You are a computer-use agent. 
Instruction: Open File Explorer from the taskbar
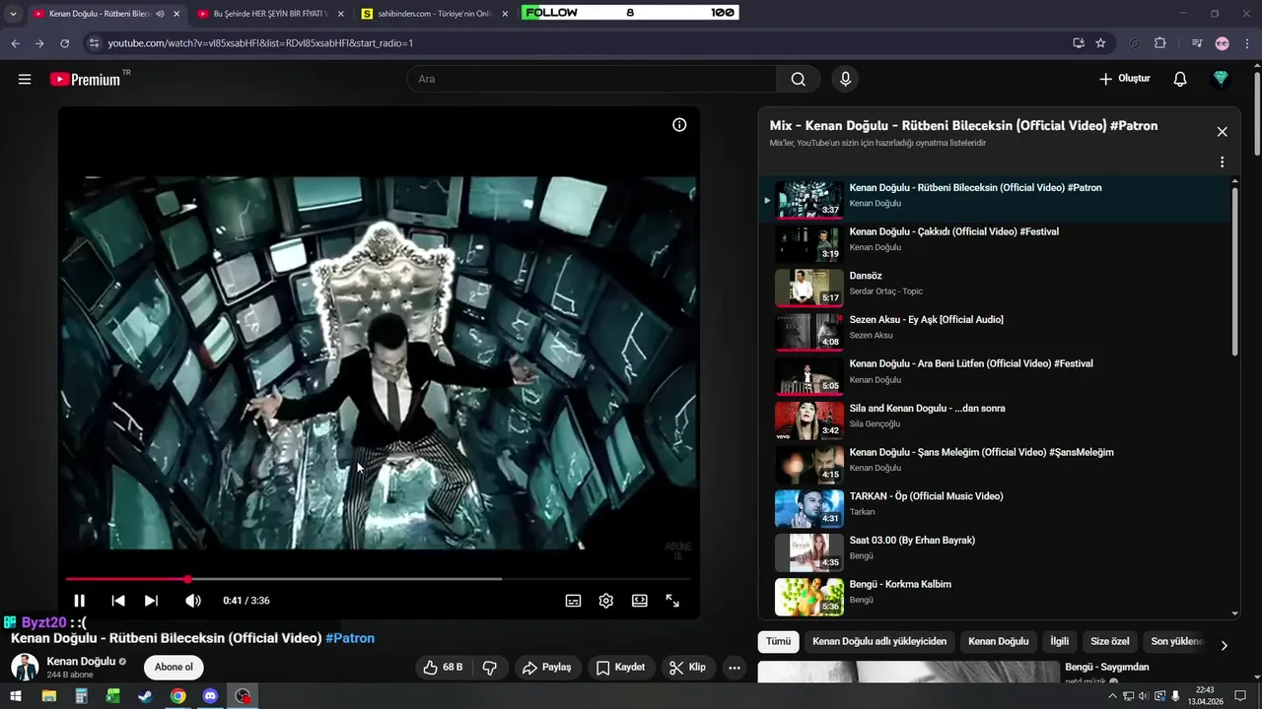click(x=48, y=696)
